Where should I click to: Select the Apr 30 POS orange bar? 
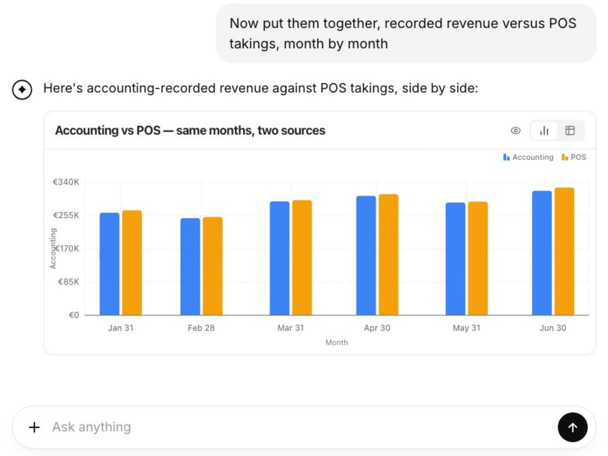click(x=389, y=255)
